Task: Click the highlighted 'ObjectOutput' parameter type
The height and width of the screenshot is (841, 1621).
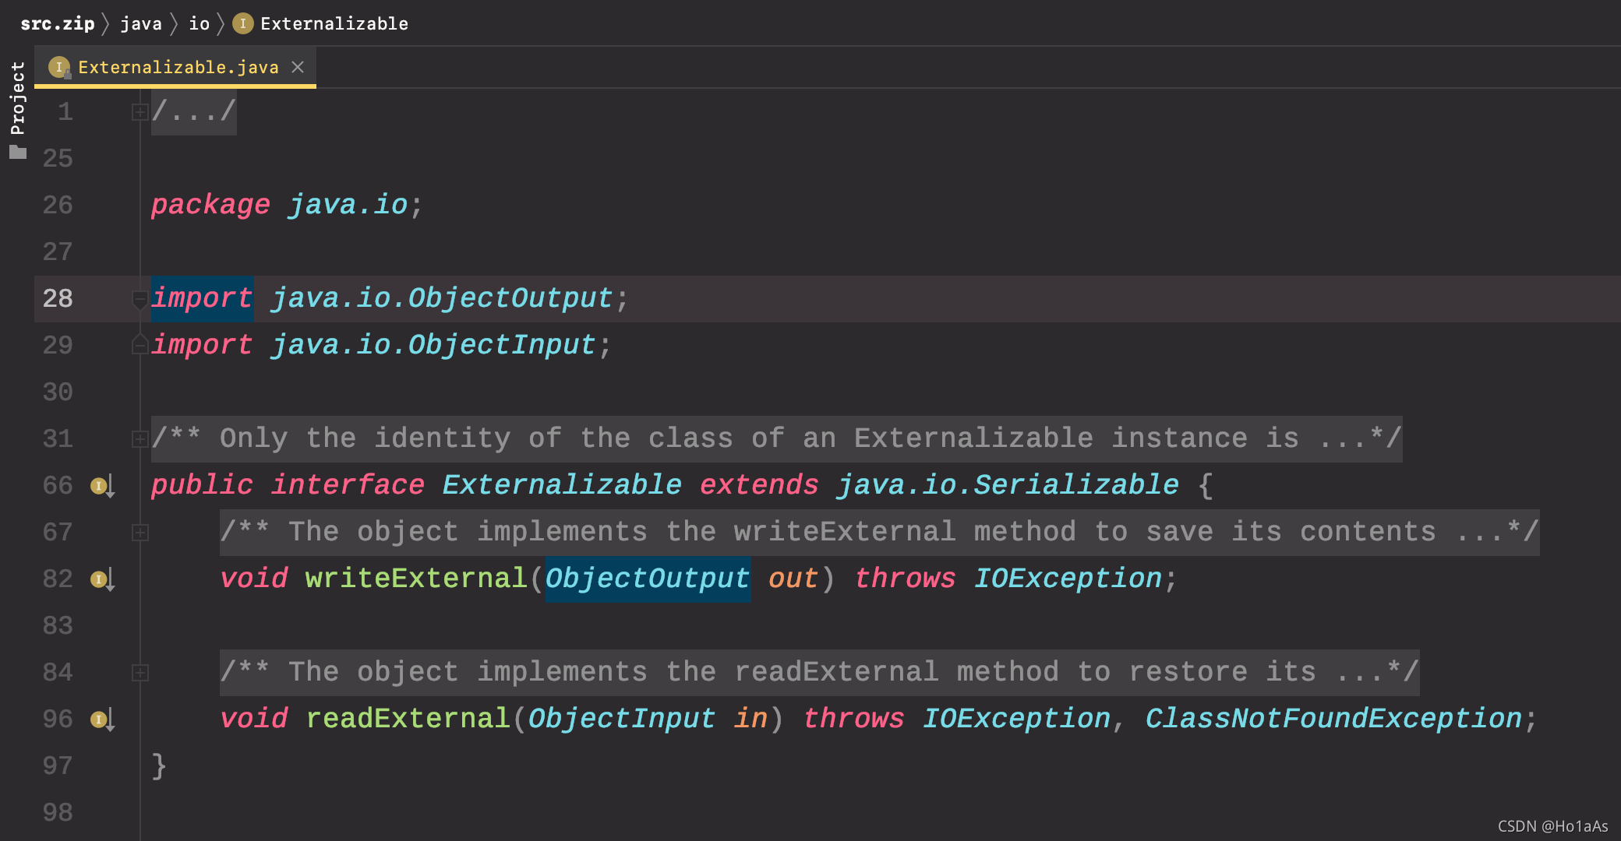Action: pos(648,579)
